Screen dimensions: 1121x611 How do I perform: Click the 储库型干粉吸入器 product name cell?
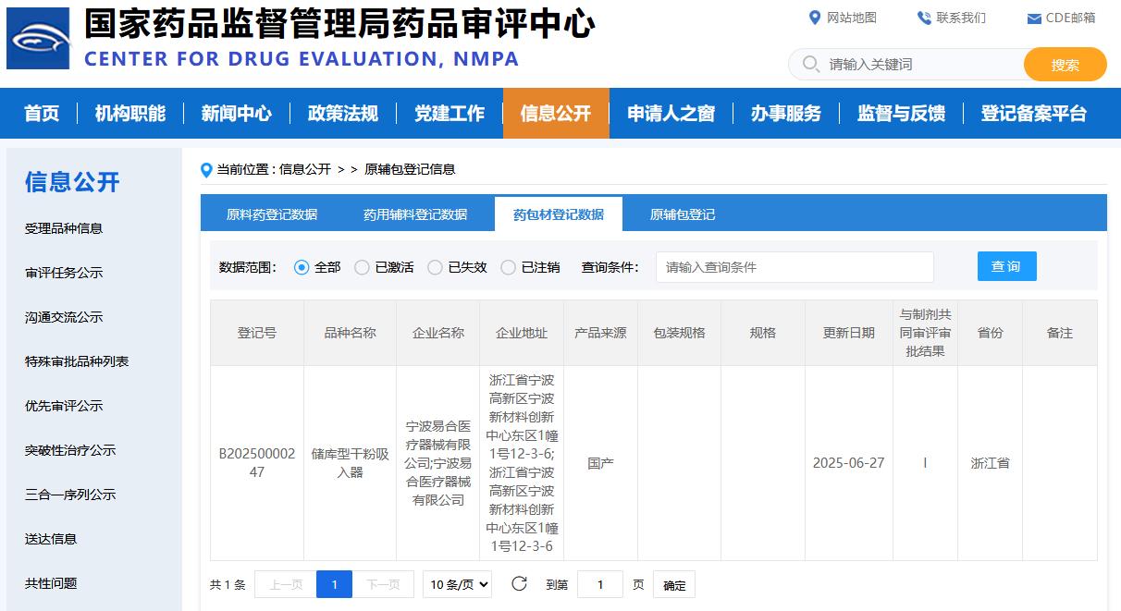[351, 463]
